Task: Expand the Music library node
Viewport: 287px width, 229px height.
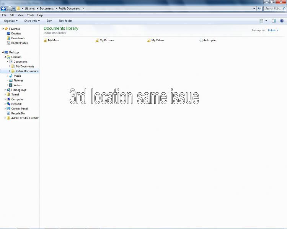Action: tap(8, 76)
